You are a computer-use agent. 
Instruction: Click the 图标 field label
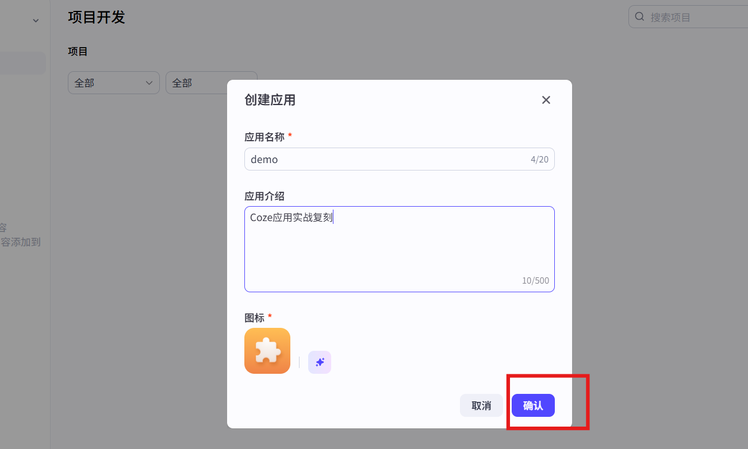(254, 318)
